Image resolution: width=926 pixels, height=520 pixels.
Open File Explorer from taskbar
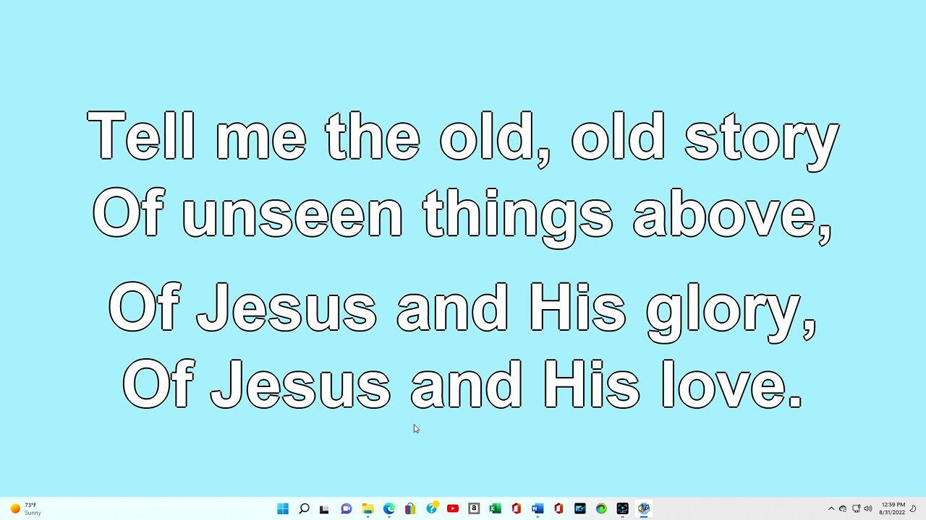[x=368, y=508]
